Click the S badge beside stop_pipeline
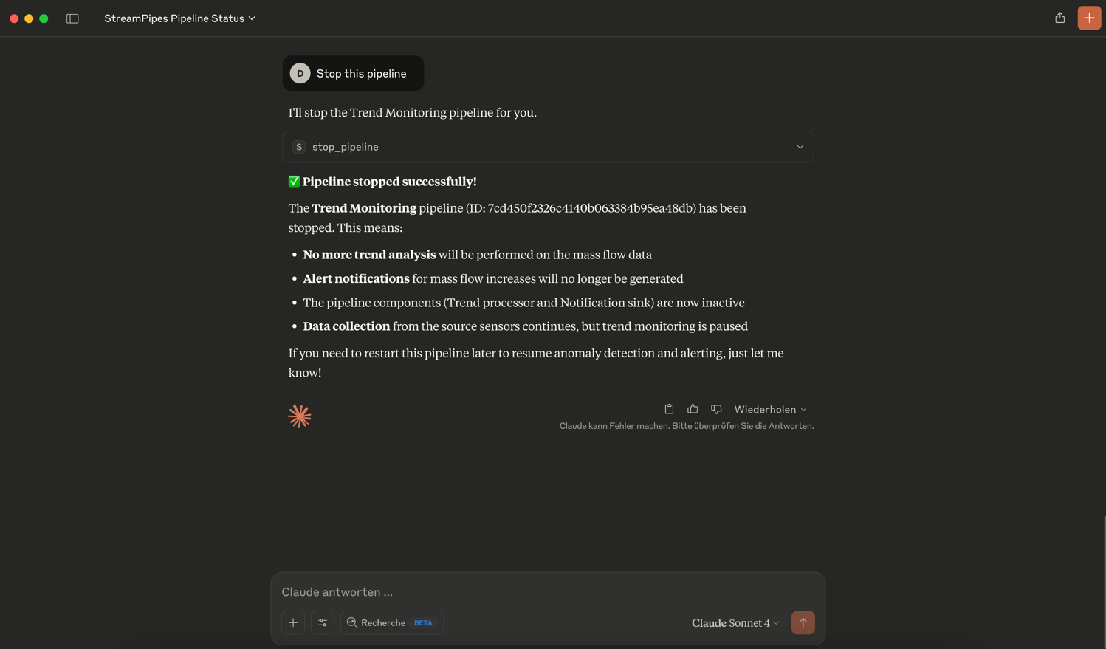 tap(299, 147)
